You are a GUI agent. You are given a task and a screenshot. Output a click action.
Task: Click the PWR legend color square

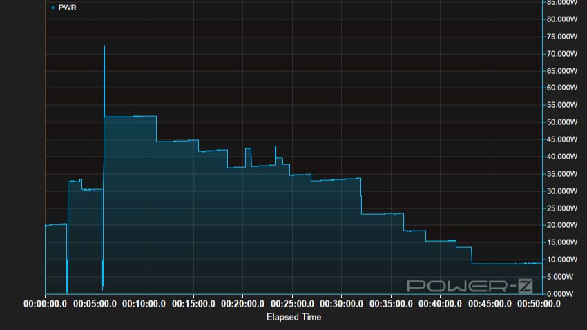coord(53,7)
